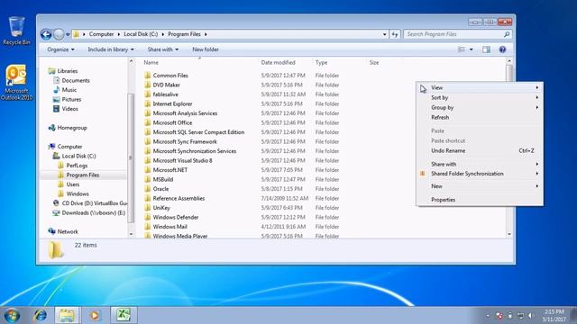Open Excel taskbar icon

tap(124, 315)
